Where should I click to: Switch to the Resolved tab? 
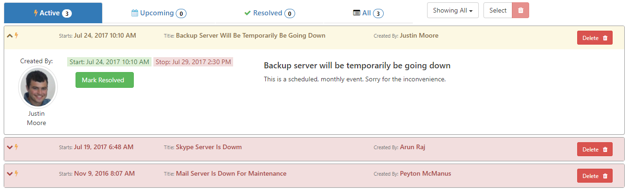pyautogui.click(x=269, y=13)
